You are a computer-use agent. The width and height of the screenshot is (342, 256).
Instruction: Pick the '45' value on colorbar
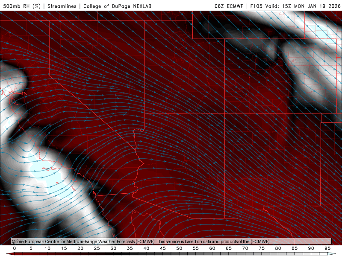pos(163,248)
